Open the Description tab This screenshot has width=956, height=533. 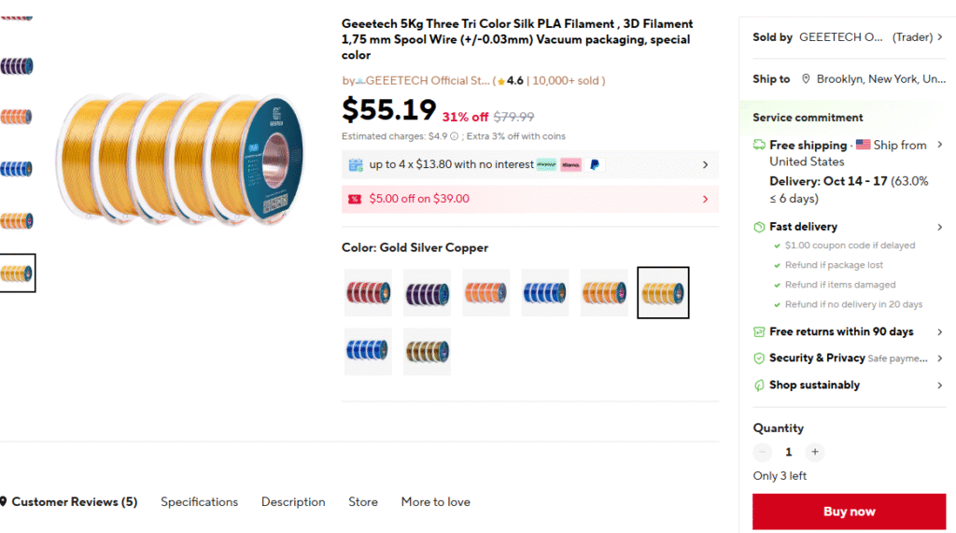tap(293, 501)
